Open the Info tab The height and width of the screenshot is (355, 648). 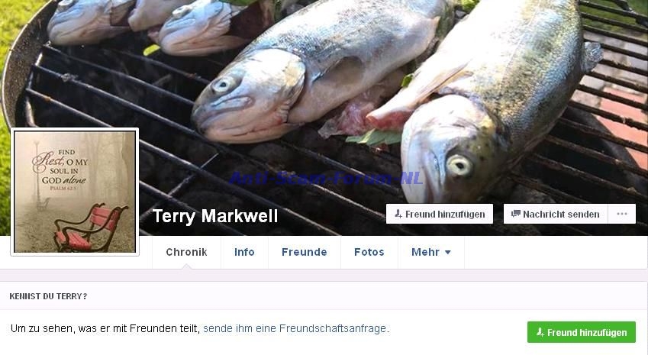[244, 252]
